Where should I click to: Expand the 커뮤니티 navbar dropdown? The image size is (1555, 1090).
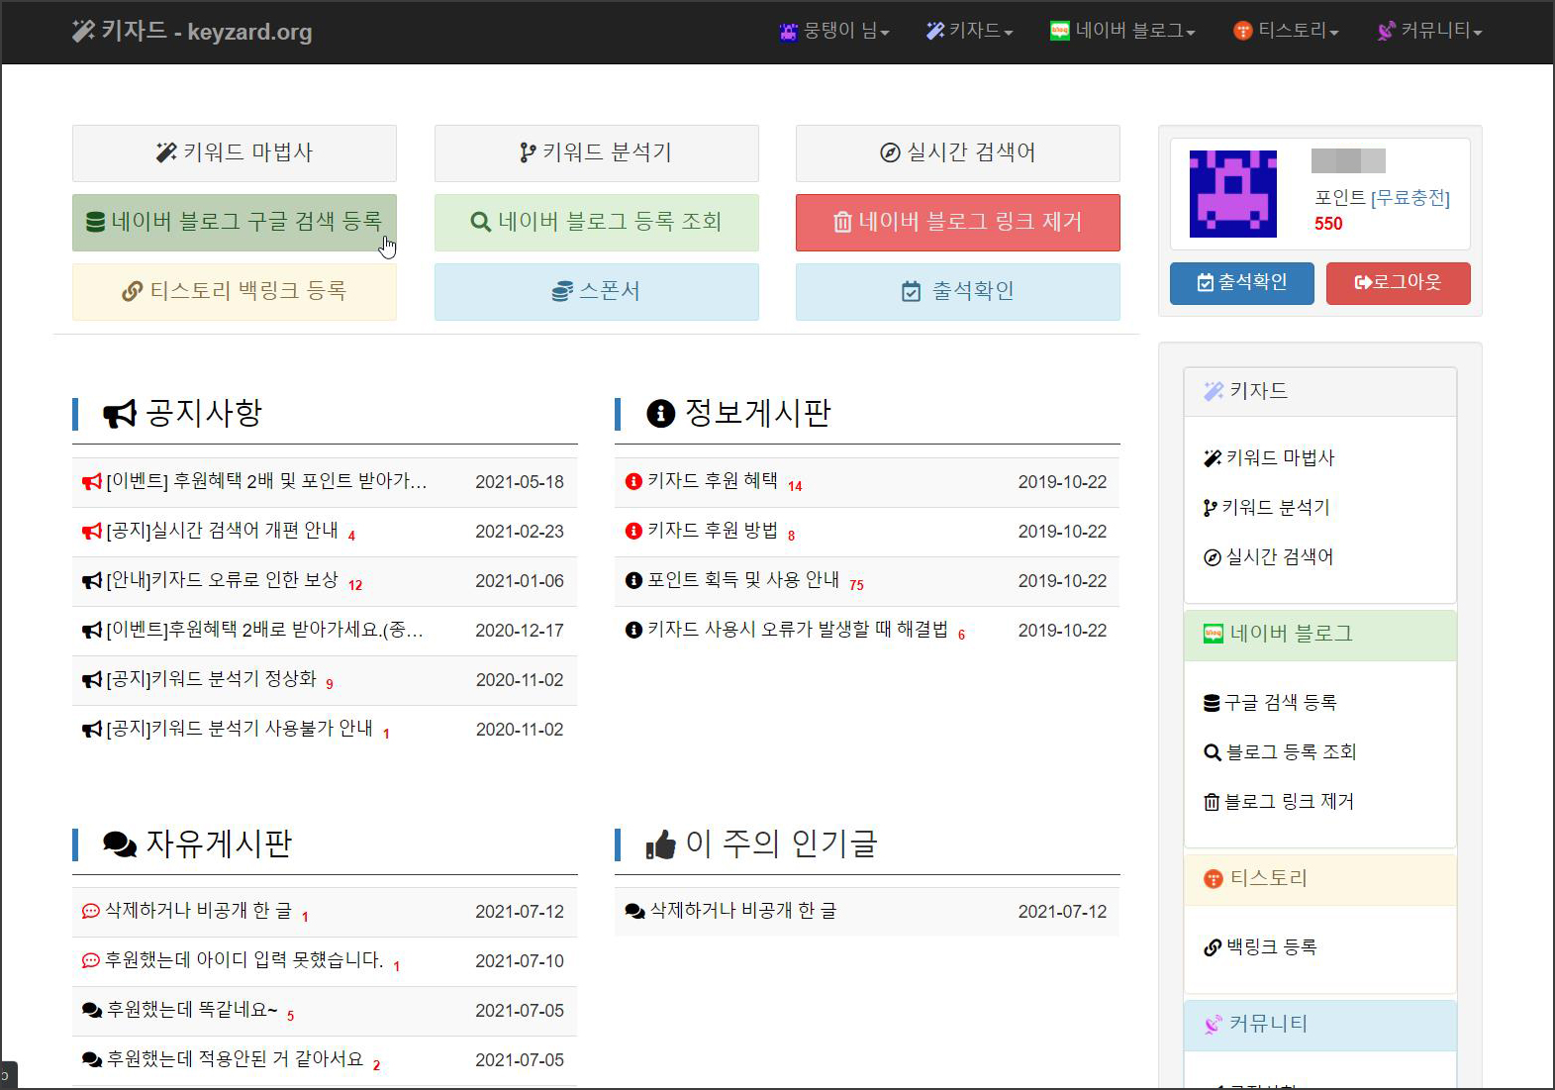tap(1430, 32)
